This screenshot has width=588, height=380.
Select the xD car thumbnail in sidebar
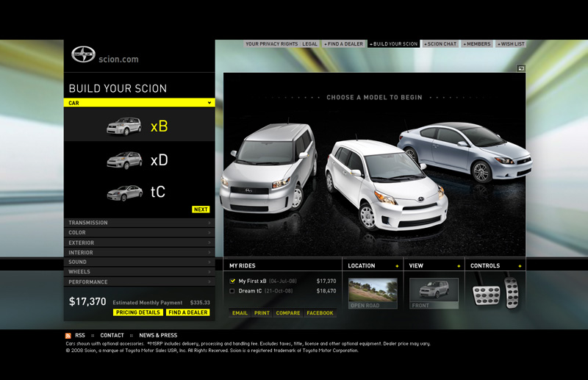(x=124, y=160)
